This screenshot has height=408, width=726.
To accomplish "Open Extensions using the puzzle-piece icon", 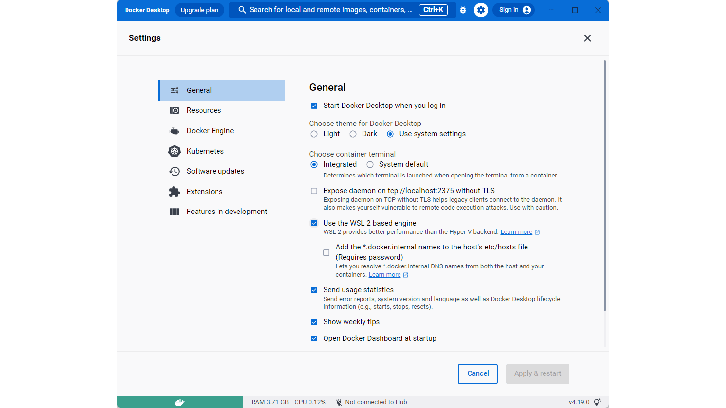I will click(x=174, y=191).
